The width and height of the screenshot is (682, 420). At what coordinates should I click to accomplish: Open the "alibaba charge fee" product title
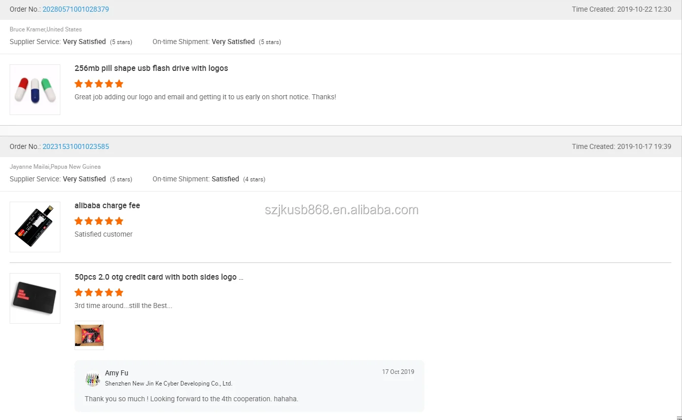tap(107, 206)
